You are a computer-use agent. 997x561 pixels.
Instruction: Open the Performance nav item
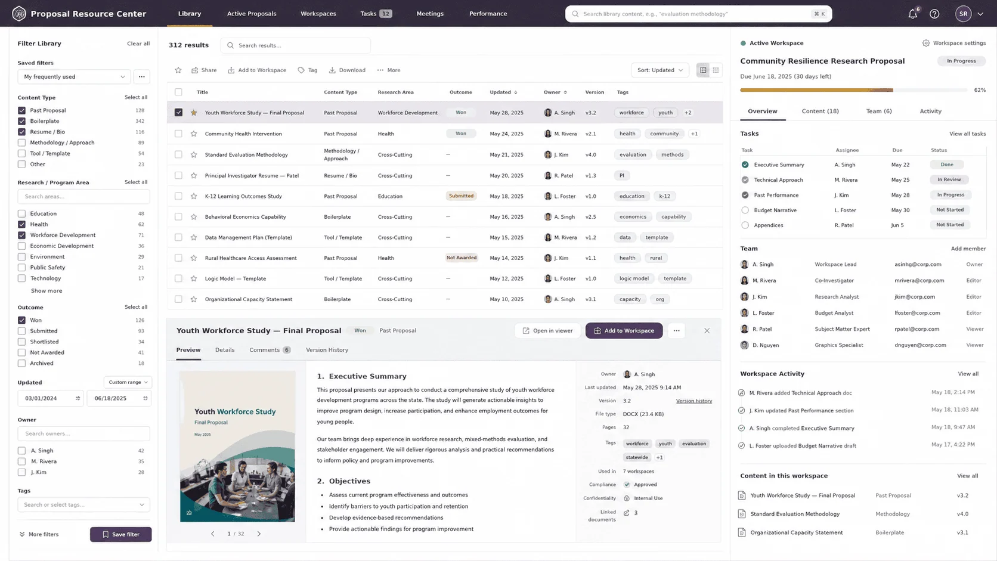[x=488, y=14]
